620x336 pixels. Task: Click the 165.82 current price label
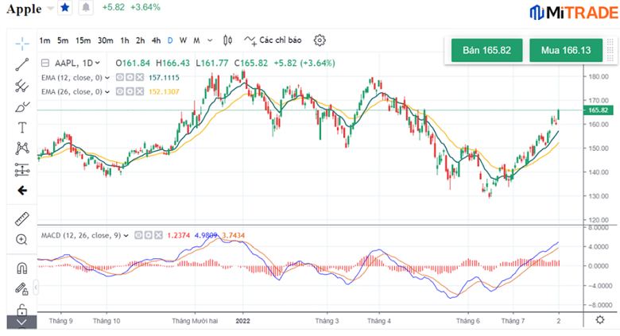tap(599, 110)
